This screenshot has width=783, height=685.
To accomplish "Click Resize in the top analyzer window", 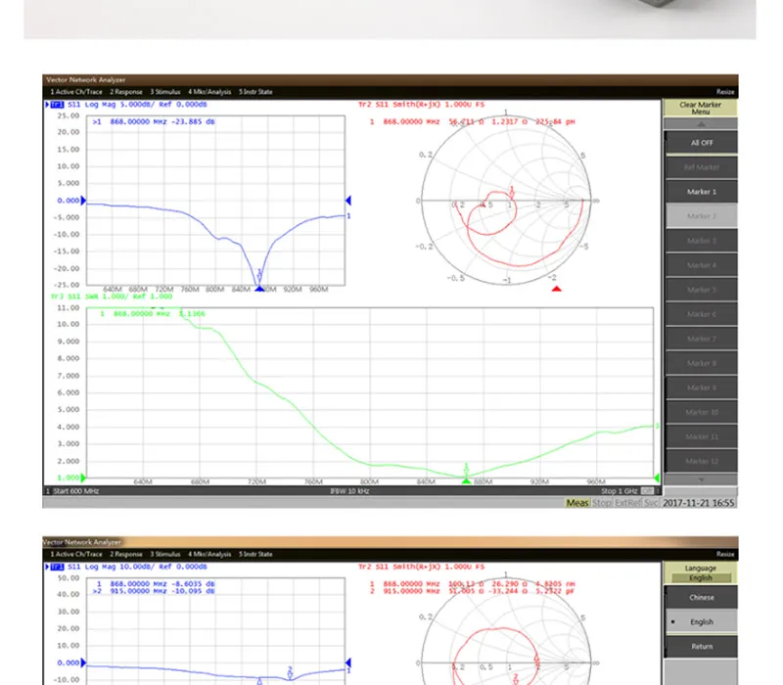I will (x=725, y=92).
